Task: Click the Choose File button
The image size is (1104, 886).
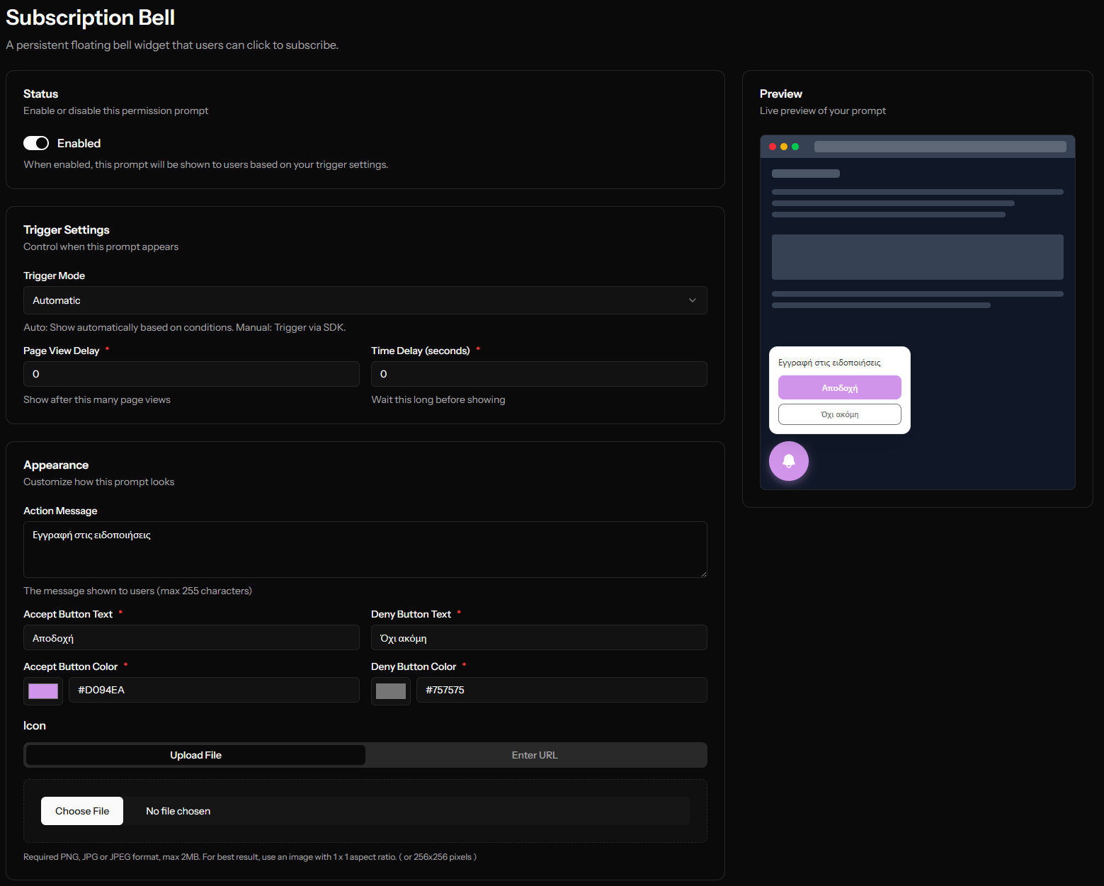Action: pos(81,810)
